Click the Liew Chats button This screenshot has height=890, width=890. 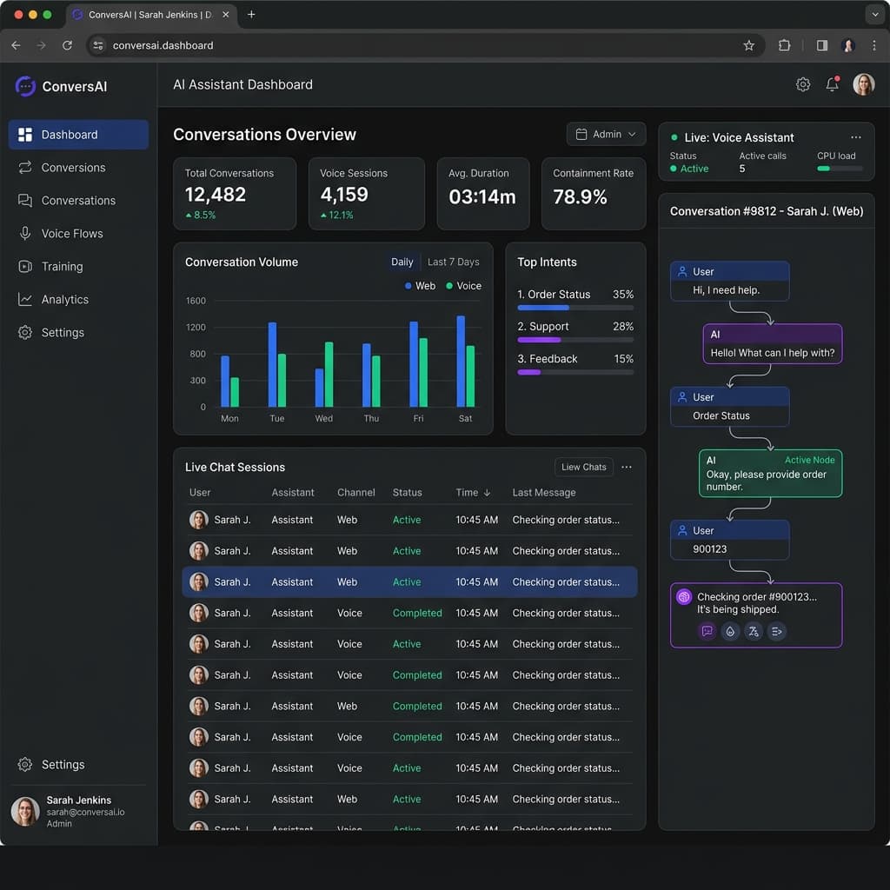point(583,467)
